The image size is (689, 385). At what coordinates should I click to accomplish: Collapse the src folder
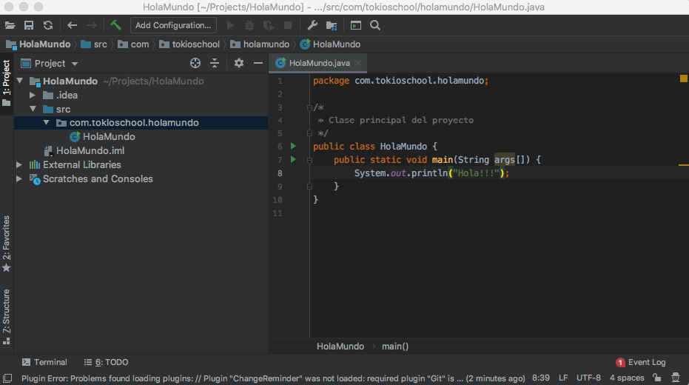[x=32, y=110]
